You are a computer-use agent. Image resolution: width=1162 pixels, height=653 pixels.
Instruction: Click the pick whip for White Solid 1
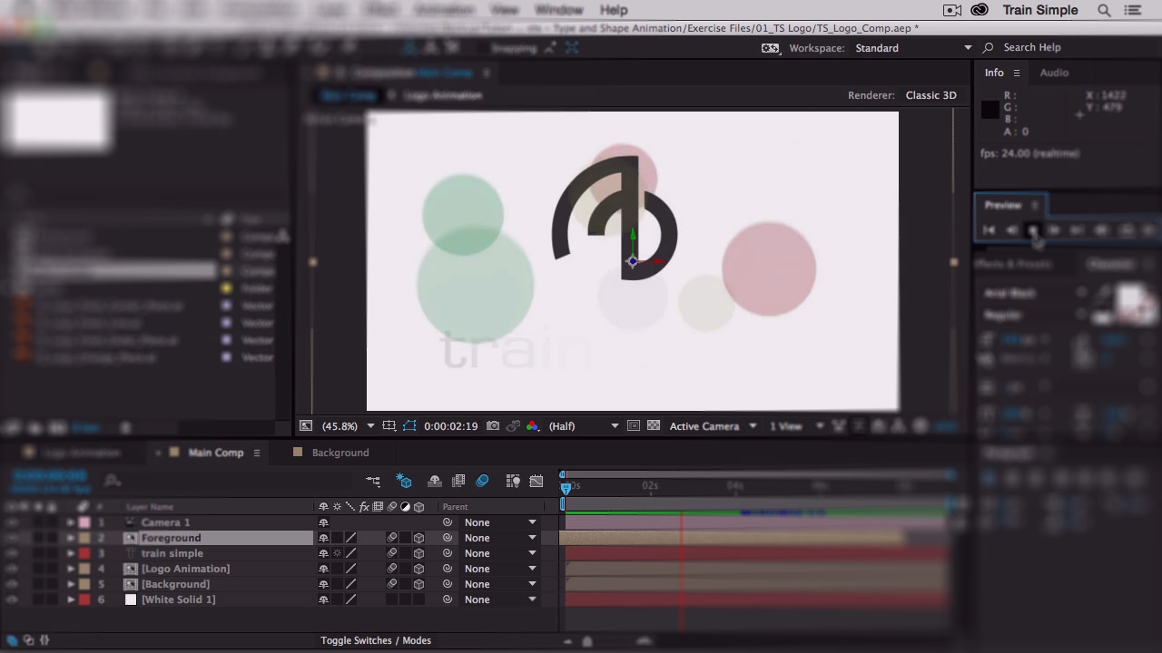pyautogui.click(x=448, y=599)
